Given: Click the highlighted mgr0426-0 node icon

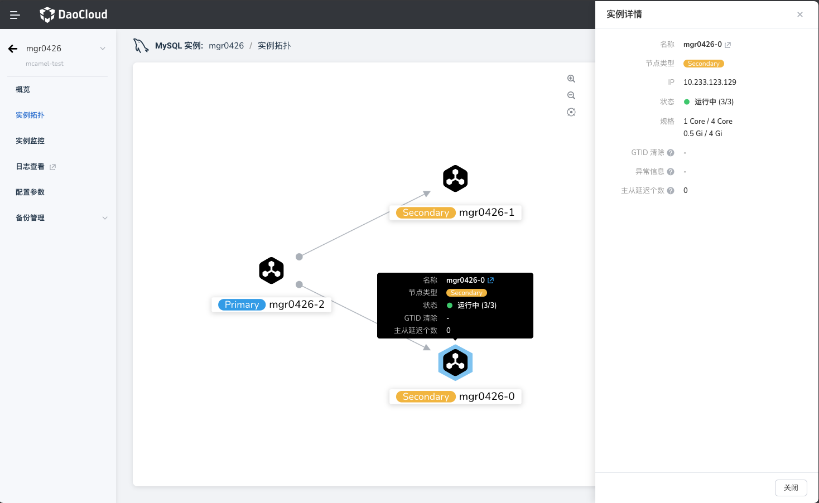Looking at the screenshot, I should tap(455, 363).
